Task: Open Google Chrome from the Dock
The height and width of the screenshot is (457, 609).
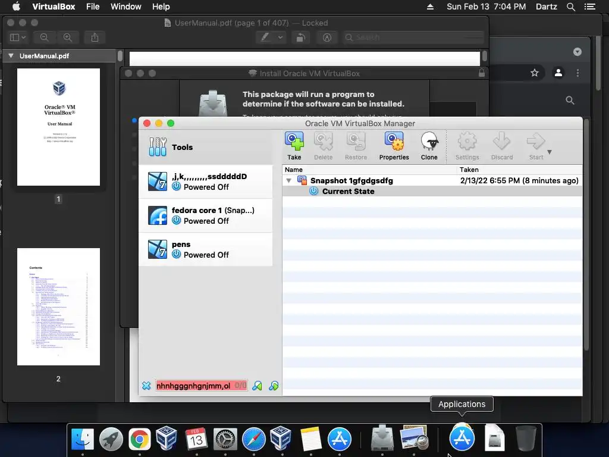Action: (139, 439)
